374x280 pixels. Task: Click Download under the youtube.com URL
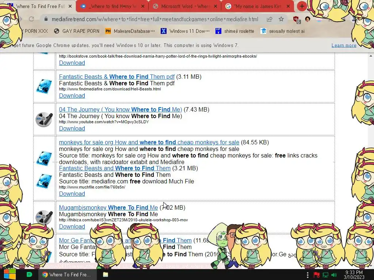72,129
